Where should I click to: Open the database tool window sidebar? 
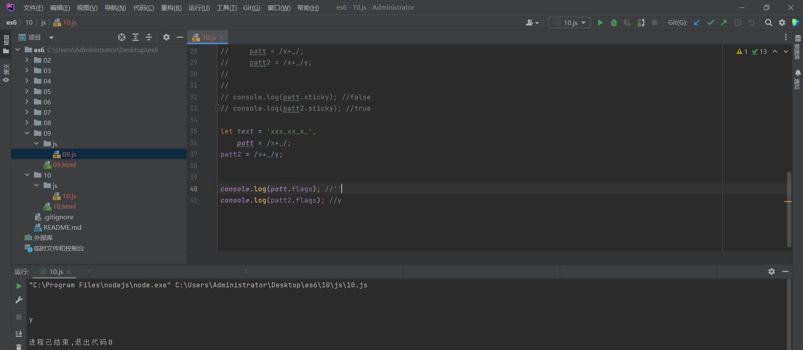[x=798, y=47]
